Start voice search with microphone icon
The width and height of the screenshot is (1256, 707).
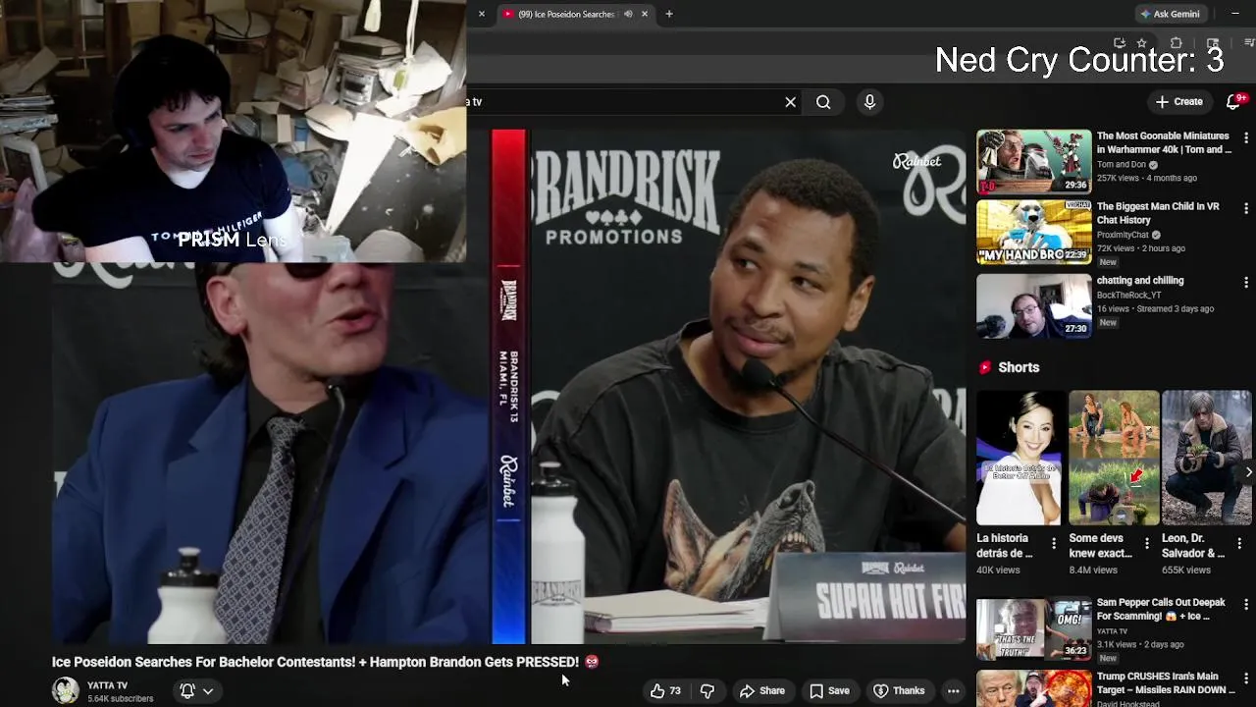869,102
